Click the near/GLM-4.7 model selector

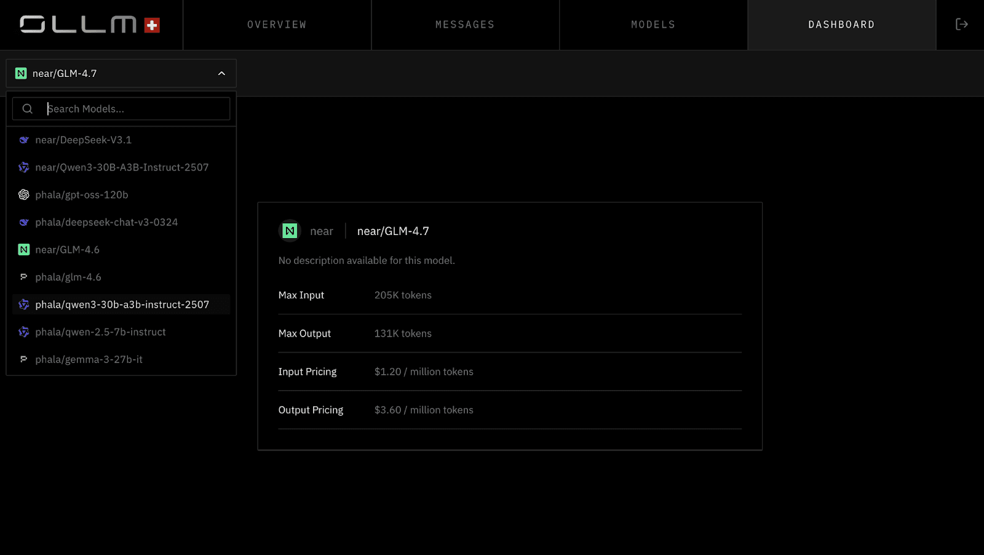click(121, 73)
